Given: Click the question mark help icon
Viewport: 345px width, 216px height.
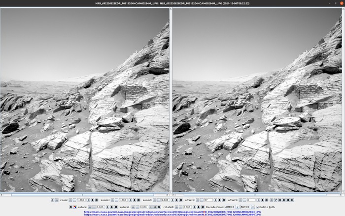Looking at the screenshot, I should (276, 200).
